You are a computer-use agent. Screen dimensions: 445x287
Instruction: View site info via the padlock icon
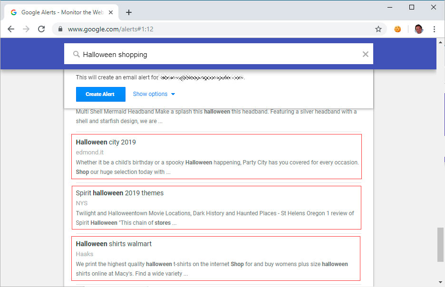tap(60, 29)
